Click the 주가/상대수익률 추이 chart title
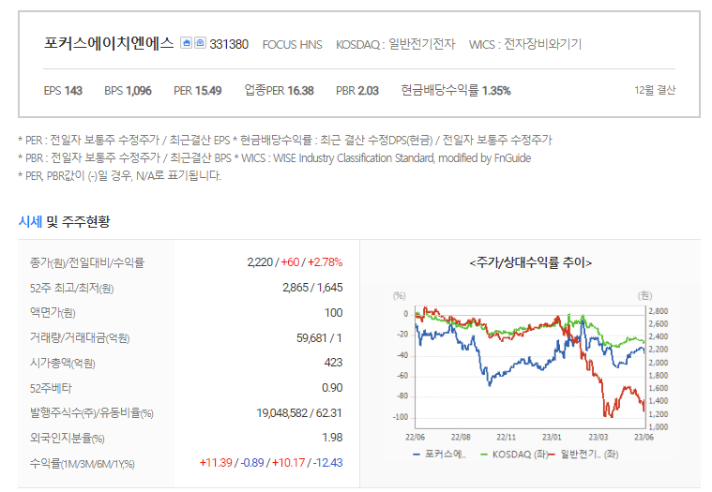The height and width of the screenshot is (492, 712). pyautogui.click(x=530, y=262)
